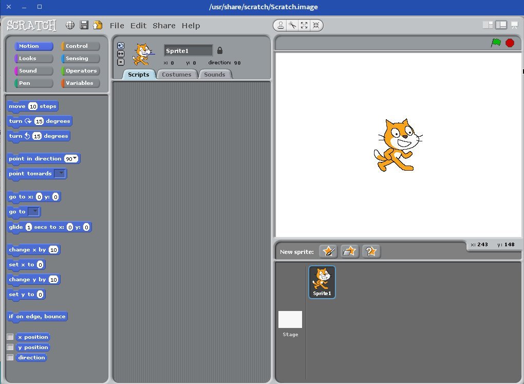The width and height of the screenshot is (524, 384).
Task: Click the y value in go to x y block
Action: pos(55,197)
